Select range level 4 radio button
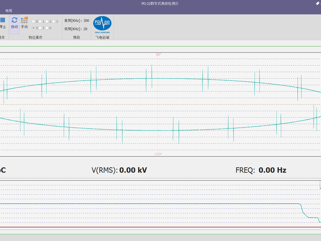The width and height of the screenshot is (321, 241). pyautogui.click(x=34, y=28)
